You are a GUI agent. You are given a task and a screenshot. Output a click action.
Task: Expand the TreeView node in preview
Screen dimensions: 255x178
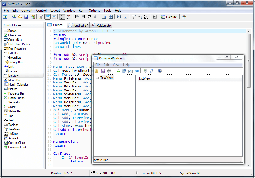click(97, 78)
